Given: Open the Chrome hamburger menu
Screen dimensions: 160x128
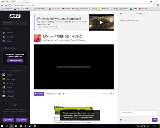Looking at the screenshot, I should 158,5.
